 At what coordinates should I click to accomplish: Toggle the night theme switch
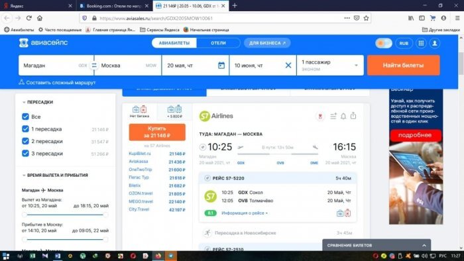(x=384, y=43)
